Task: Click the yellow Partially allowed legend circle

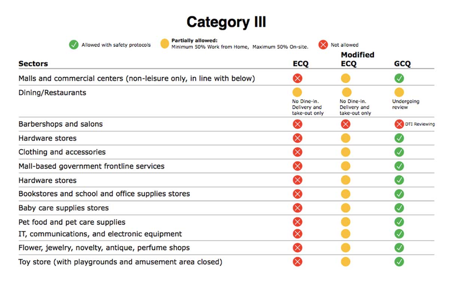Action: [165, 44]
